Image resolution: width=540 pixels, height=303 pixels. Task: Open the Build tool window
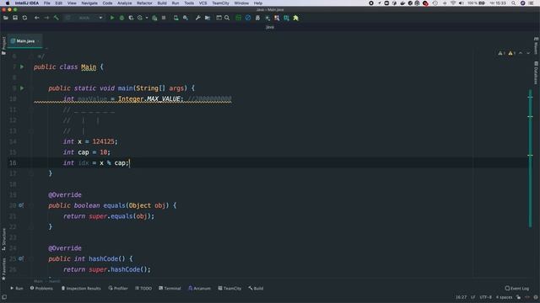(256, 289)
